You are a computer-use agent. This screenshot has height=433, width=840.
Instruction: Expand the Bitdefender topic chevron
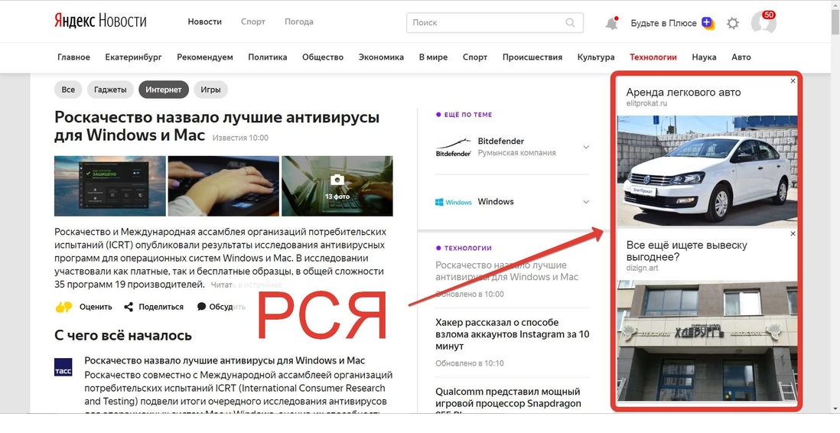(x=585, y=147)
